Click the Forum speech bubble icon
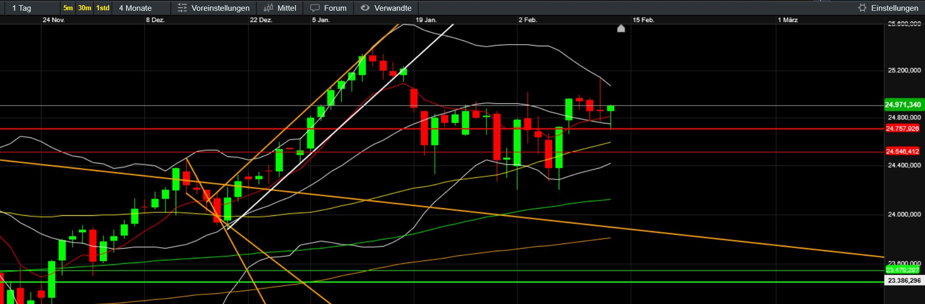Viewport: 925px width, 304px height. pyautogui.click(x=315, y=8)
